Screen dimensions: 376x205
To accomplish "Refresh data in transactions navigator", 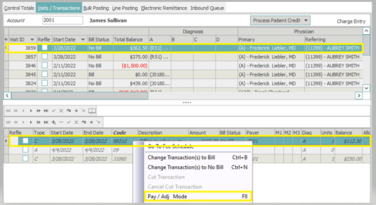I will click(x=84, y=122).
